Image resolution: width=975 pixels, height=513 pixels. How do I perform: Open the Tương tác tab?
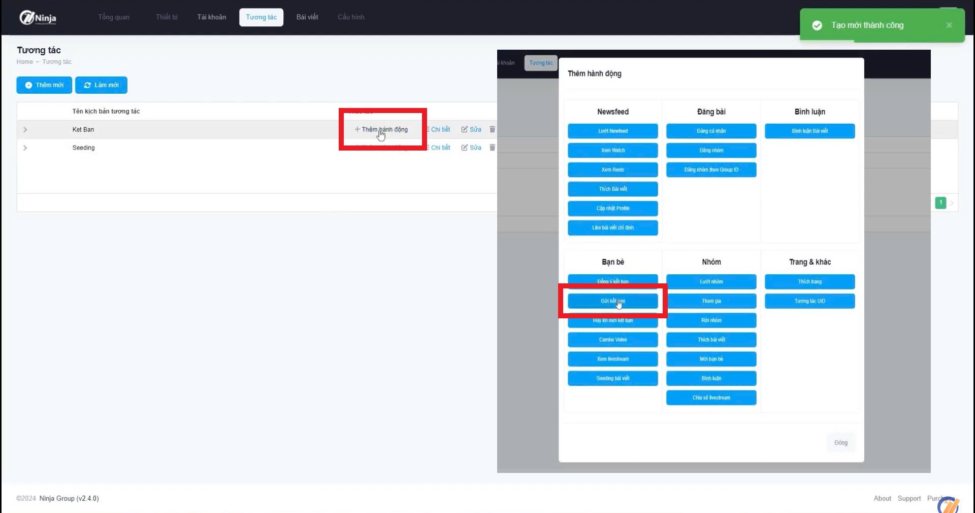tap(261, 17)
